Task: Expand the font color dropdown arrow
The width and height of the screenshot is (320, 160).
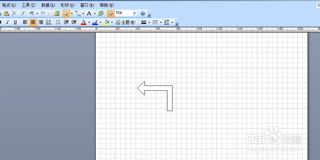Action: (89, 23)
